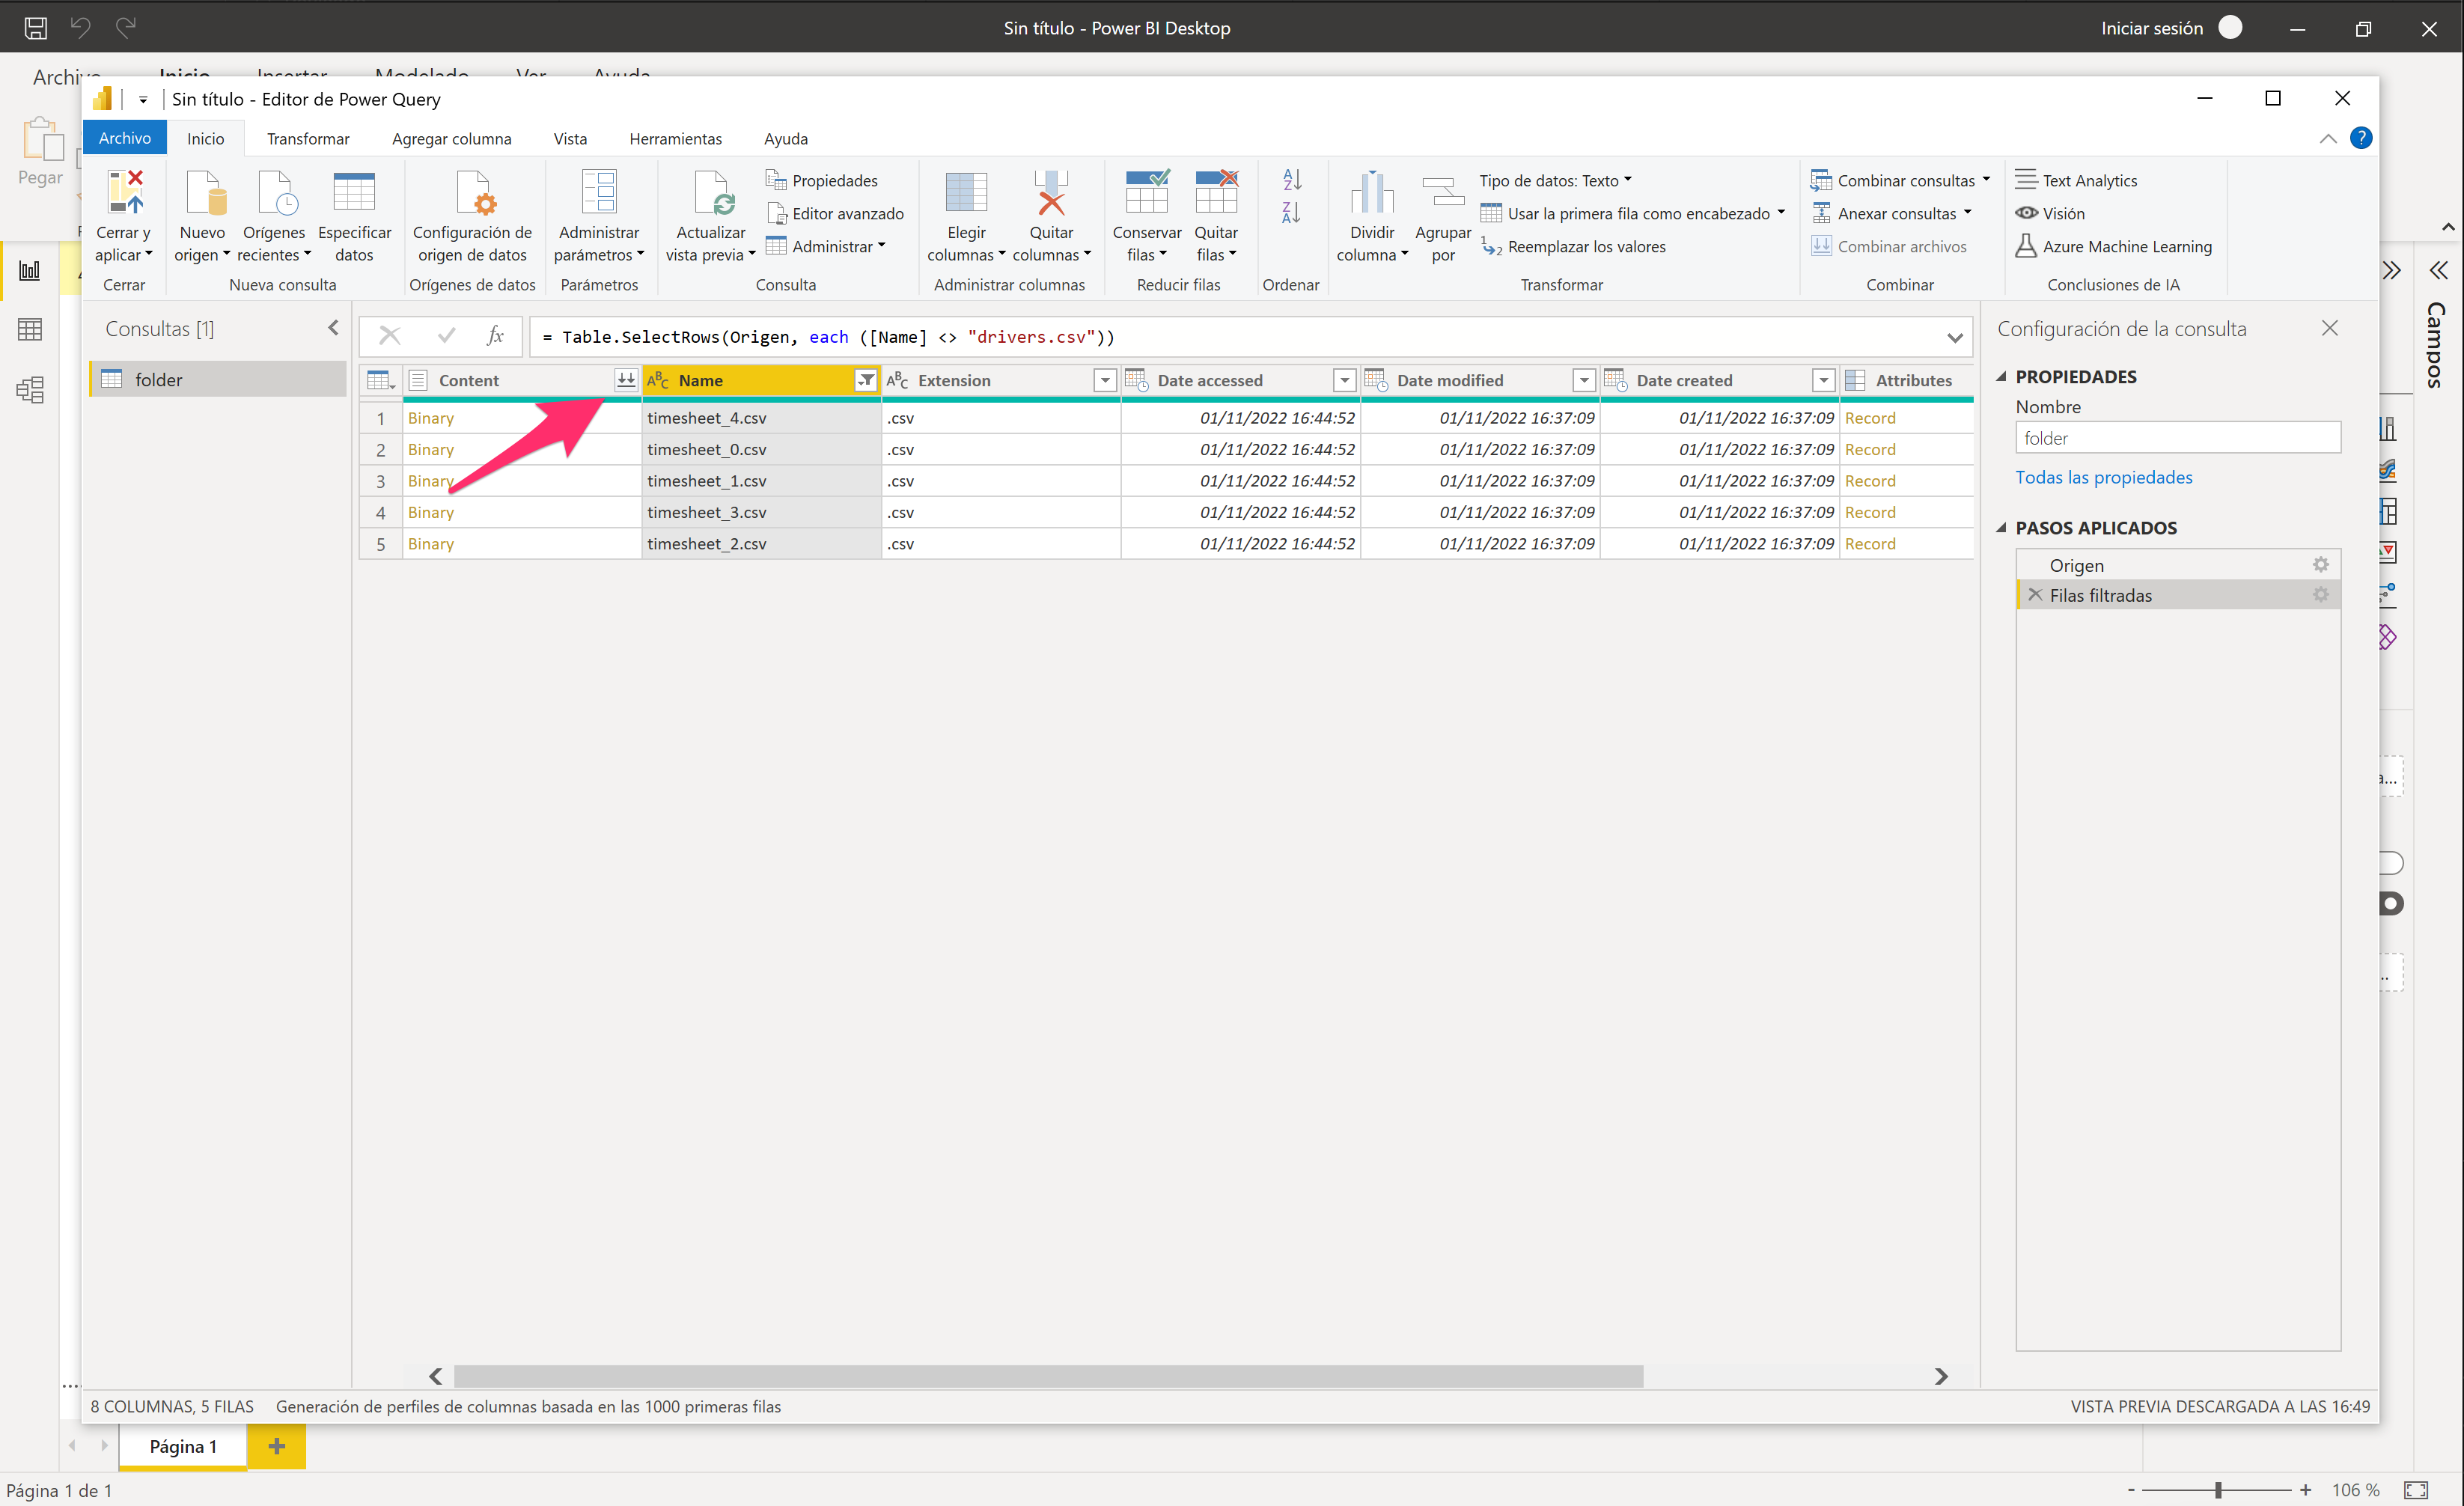Select the folder query

coord(218,379)
